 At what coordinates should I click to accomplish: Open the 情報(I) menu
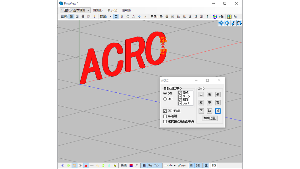pos(126,10)
